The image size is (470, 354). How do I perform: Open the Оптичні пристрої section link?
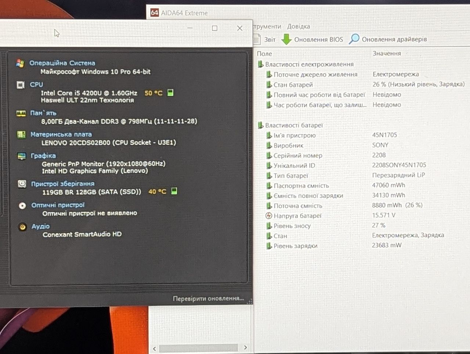click(x=58, y=205)
